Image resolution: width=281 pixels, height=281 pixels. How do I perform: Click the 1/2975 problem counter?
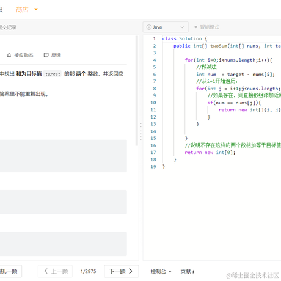(x=89, y=271)
